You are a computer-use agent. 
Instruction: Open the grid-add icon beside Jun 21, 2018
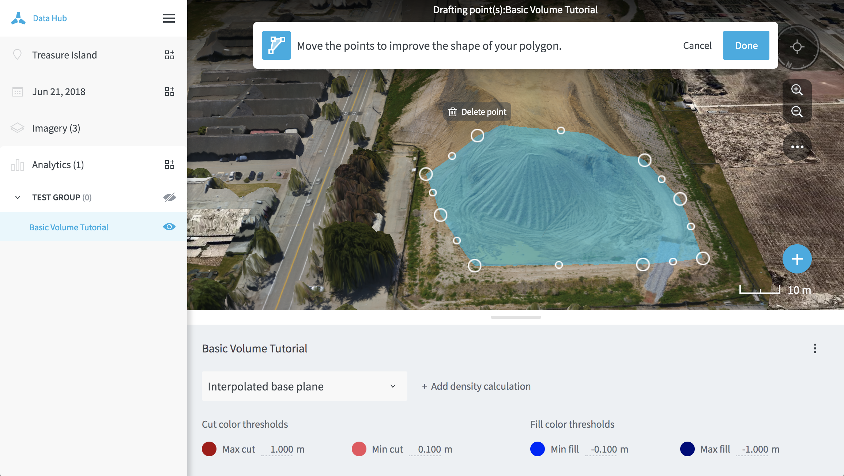point(169,91)
